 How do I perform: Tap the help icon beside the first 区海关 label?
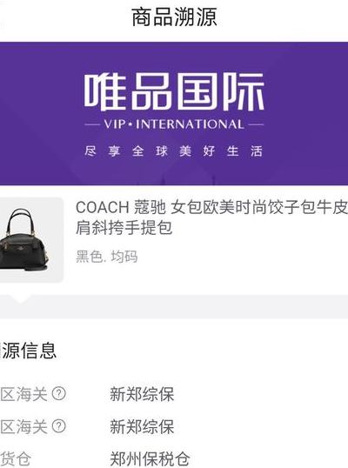pyautogui.click(x=59, y=394)
